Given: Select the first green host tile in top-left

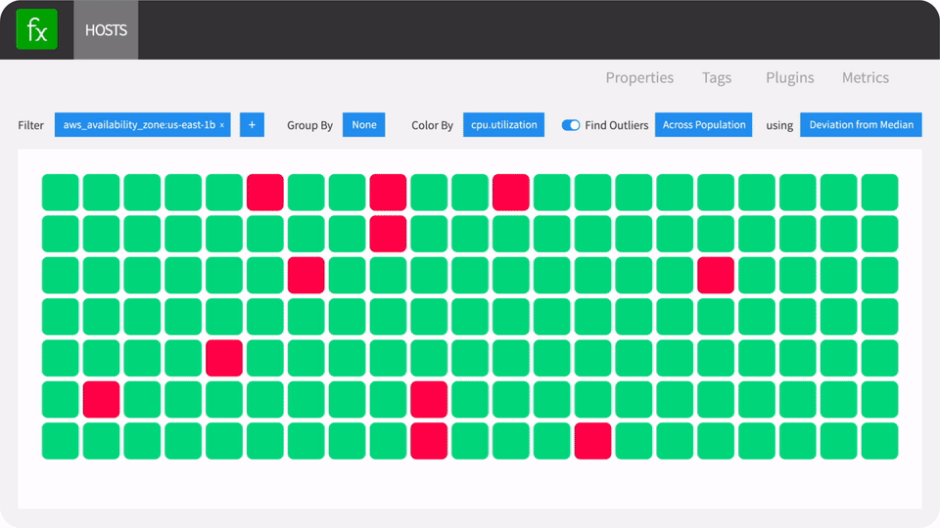Looking at the screenshot, I should click(x=60, y=193).
